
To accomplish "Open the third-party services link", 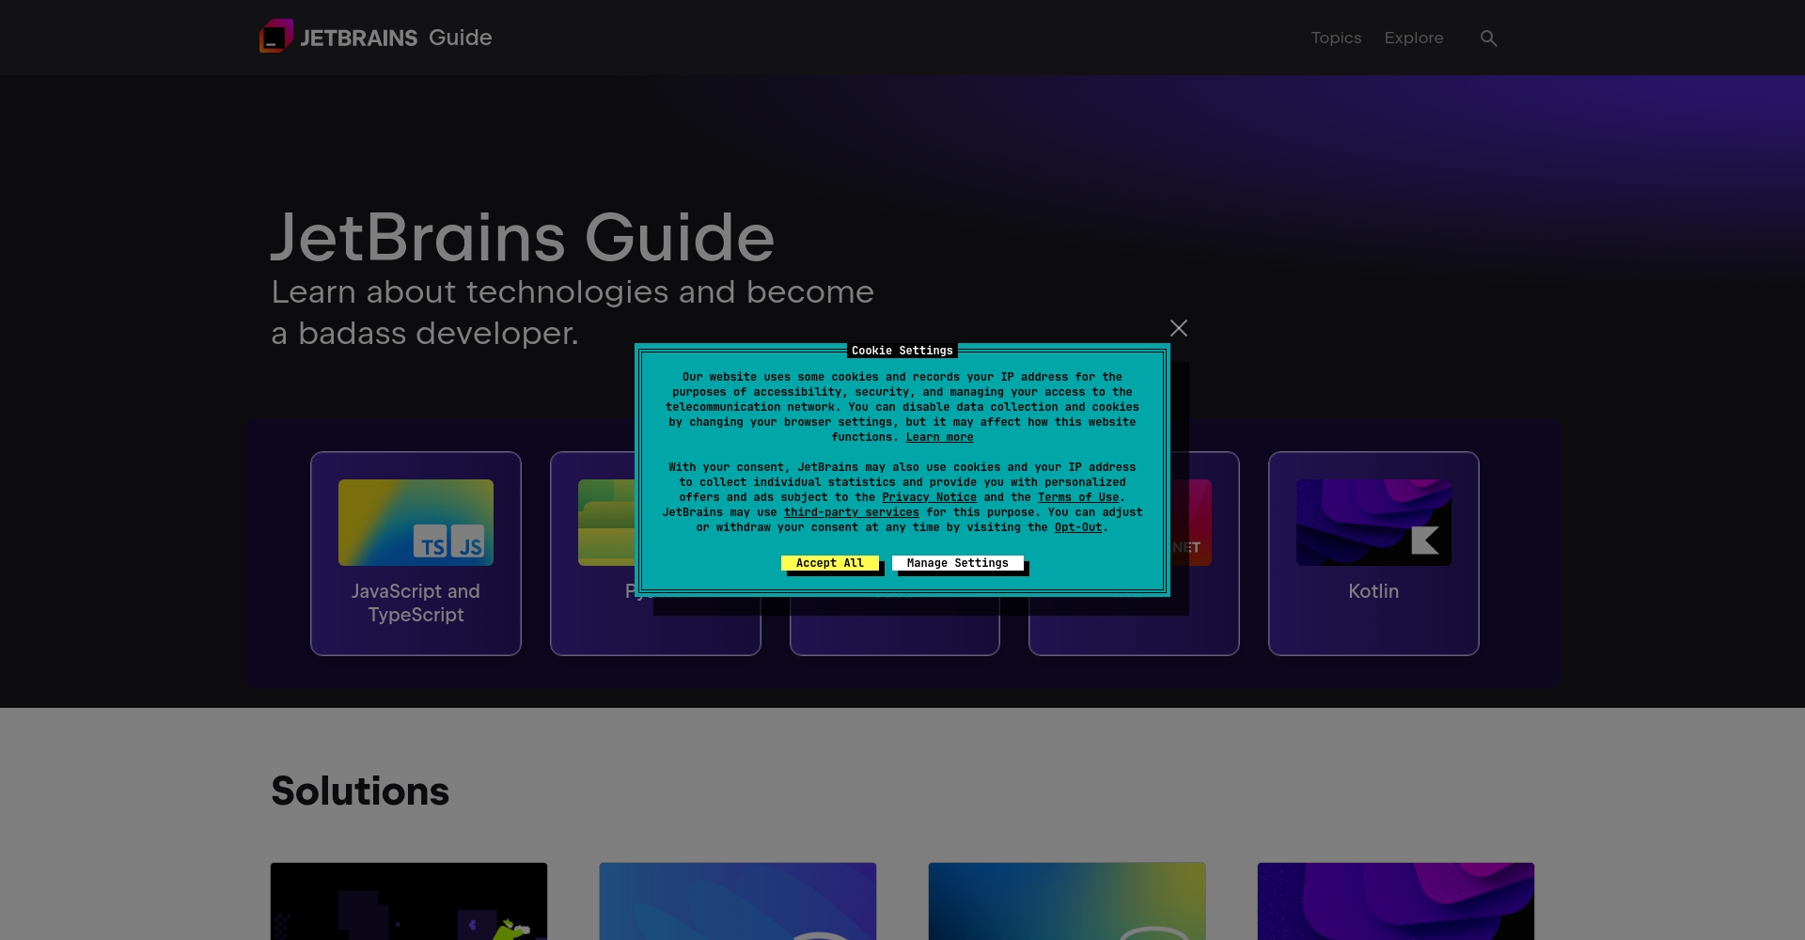I will point(852,512).
